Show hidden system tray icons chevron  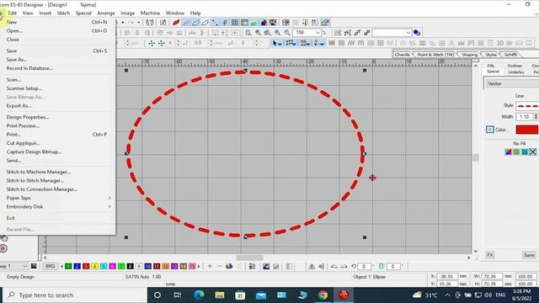pyautogui.click(x=447, y=295)
